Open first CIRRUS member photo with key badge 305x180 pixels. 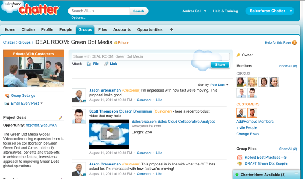(x=241, y=82)
